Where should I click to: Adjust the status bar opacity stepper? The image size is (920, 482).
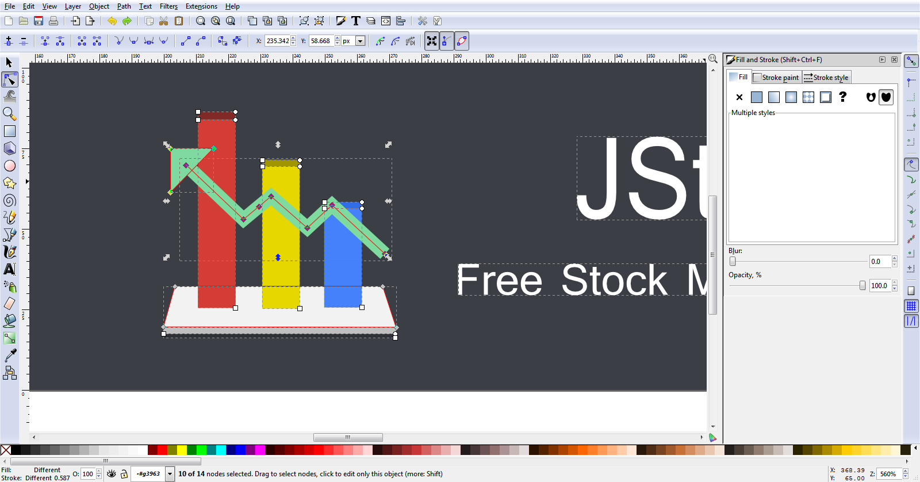(x=99, y=474)
